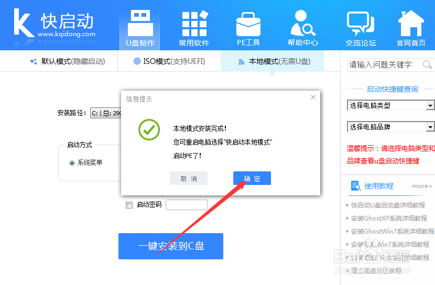This screenshot has width=435, height=285.
Task: Open the 选择电脑类型 dropdown
Action: point(390,105)
